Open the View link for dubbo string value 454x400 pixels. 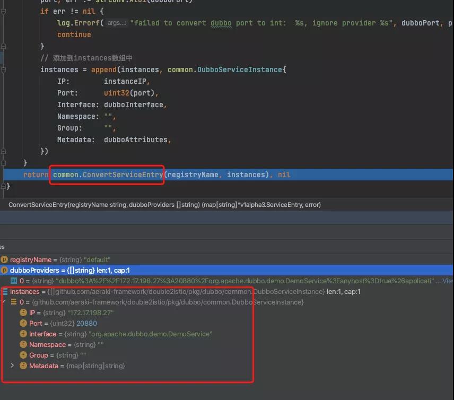click(x=448, y=281)
